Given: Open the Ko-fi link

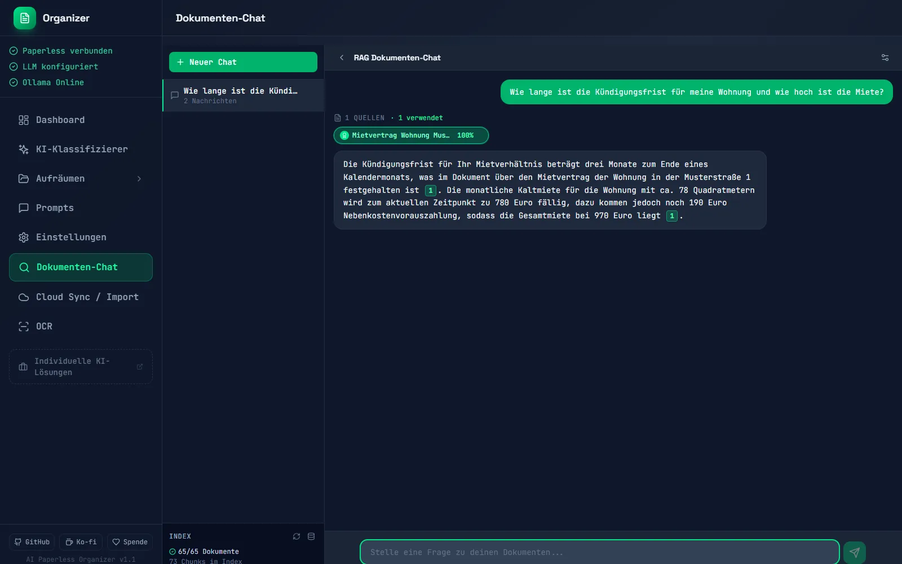Looking at the screenshot, I should coord(81,542).
